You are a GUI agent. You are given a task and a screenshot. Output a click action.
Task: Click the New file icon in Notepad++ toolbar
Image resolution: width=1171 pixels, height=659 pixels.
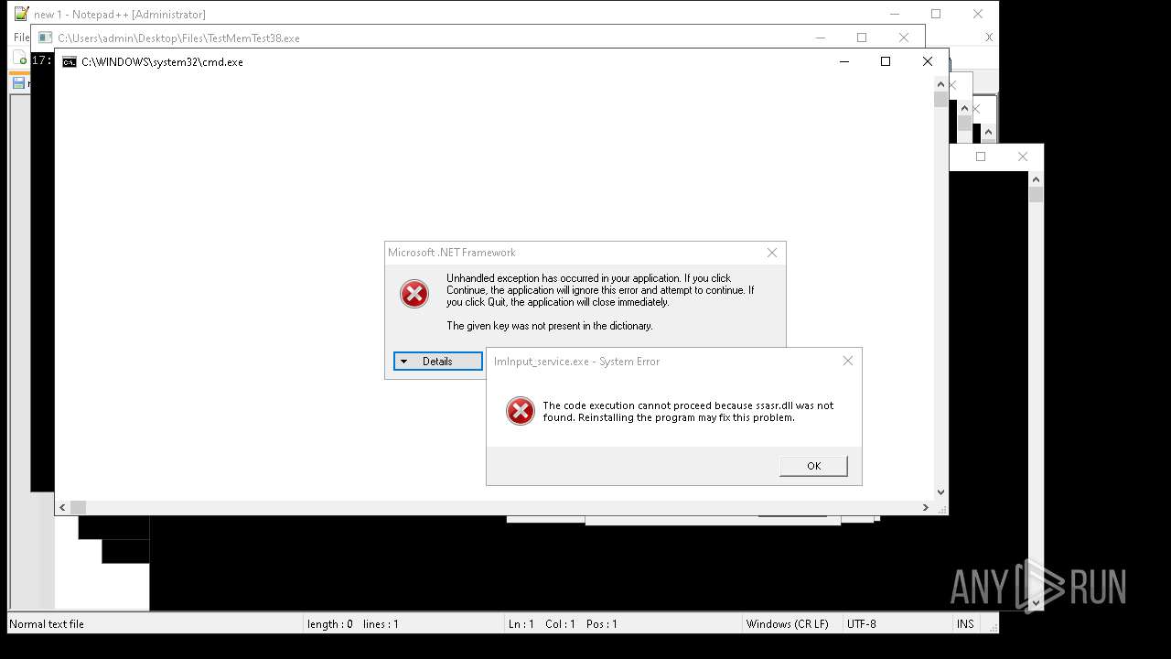pyautogui.click(x=20, y=59)
